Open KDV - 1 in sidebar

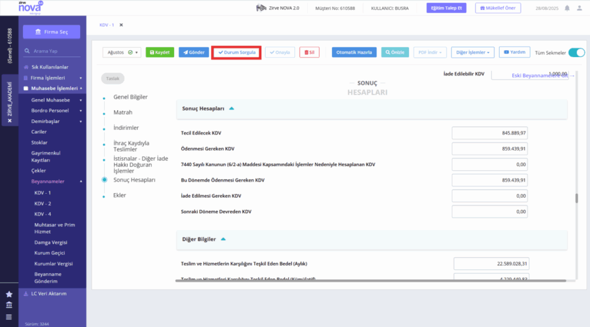click(43, 193)
